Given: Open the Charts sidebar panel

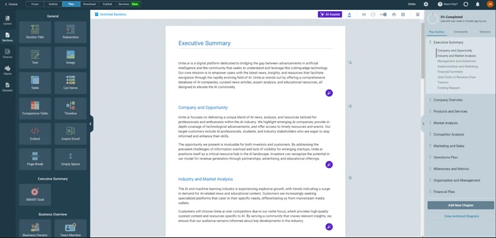Looking at the screenshot, I should [7, 70].
